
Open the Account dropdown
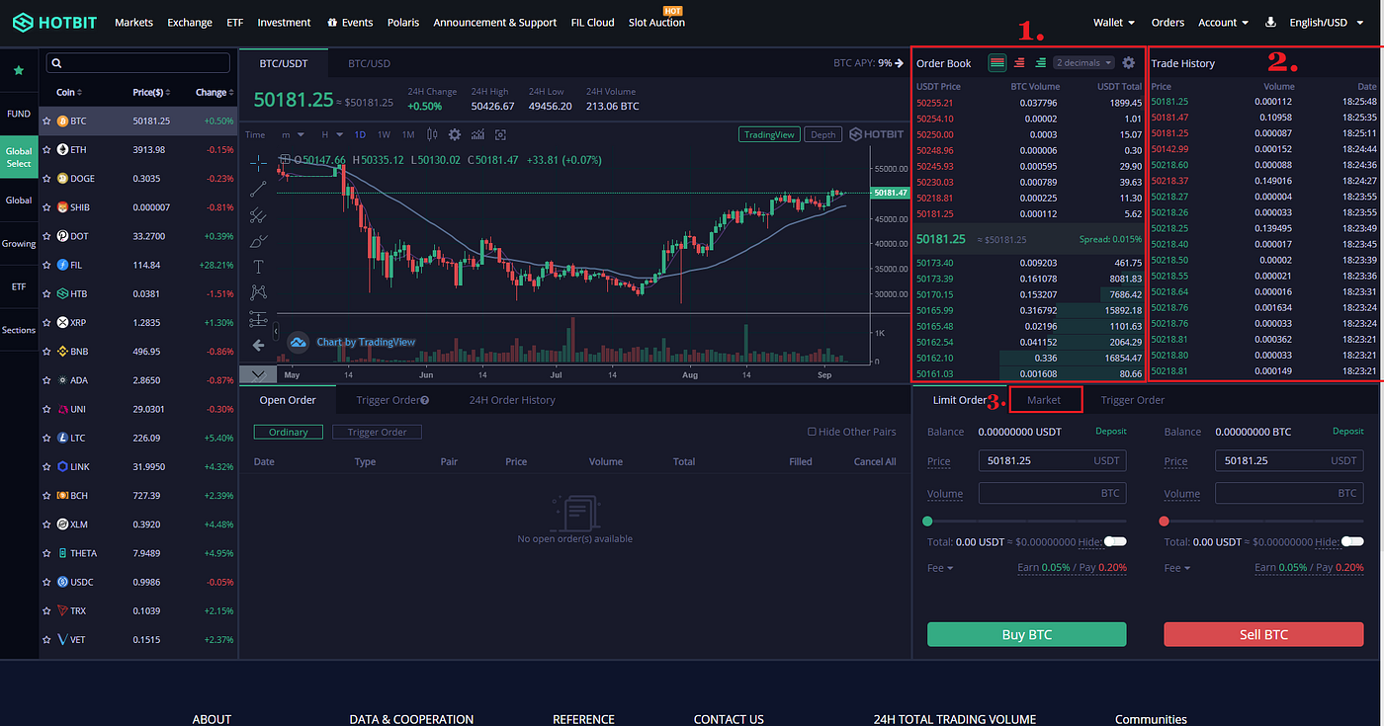pyautogui.click(x=1224, y=22)
